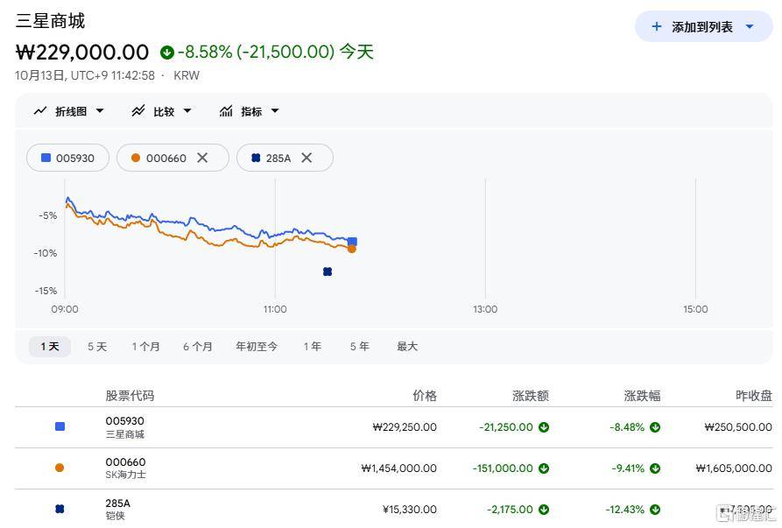This screenshot has height=528, width=782.
Task: Switch to the 5 天 time range
Action: click(97, 347)
